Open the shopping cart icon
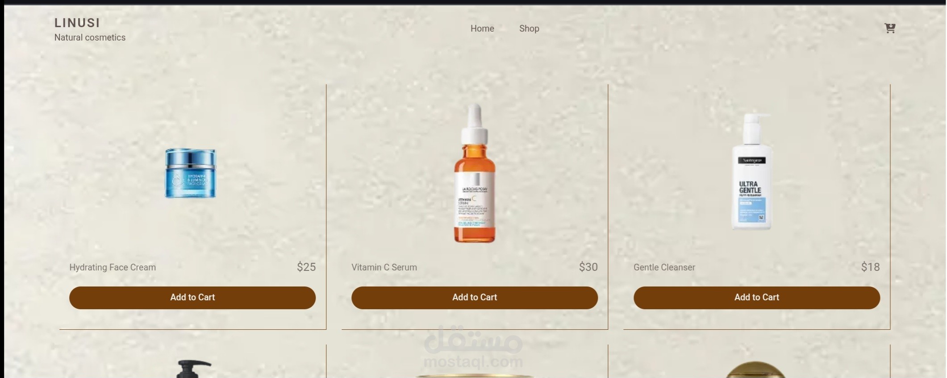This screenshot has height=378, width=947. click(890, 28)
